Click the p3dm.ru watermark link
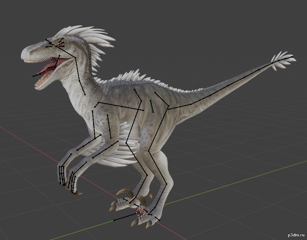307x240 pixels. (296, 235)
